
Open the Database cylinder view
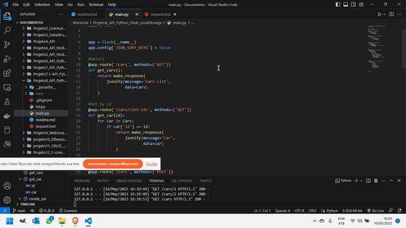(x=7, y=130)
